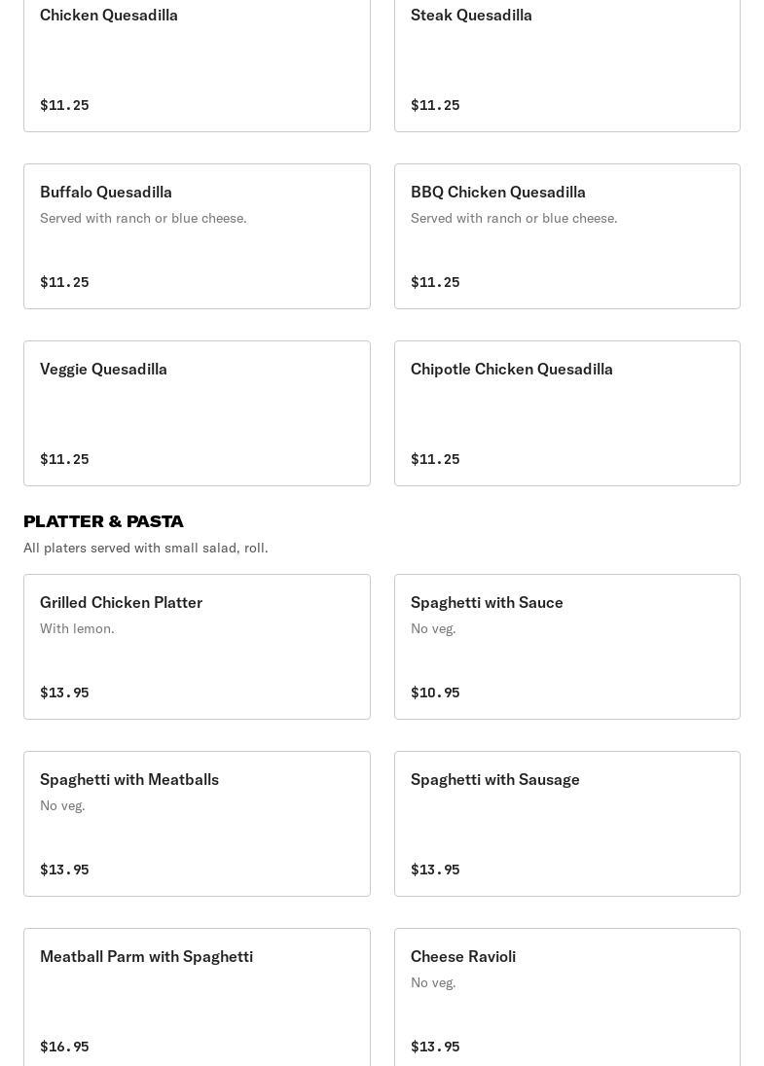This screenshot has width=764, height=1066.
Task: Click Buffalo Quesadilla's ranch or blue cheese note
Action: 143,218
